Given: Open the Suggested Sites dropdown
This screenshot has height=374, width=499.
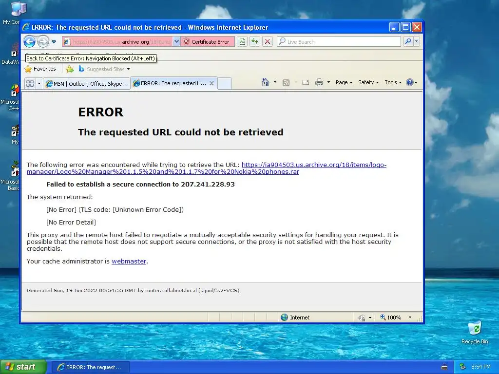Looking at the screenshot, I should coord(104,69).
